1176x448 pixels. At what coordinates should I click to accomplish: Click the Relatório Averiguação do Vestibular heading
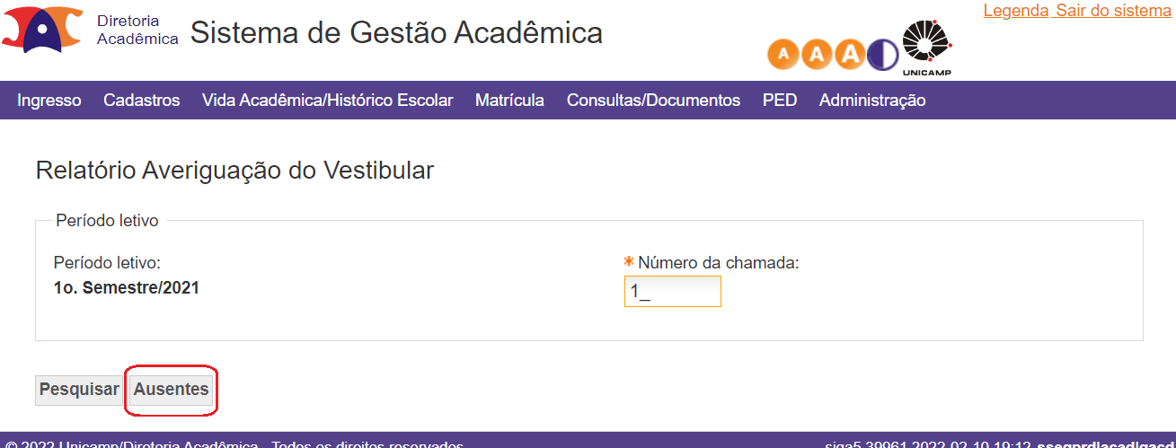235,171
